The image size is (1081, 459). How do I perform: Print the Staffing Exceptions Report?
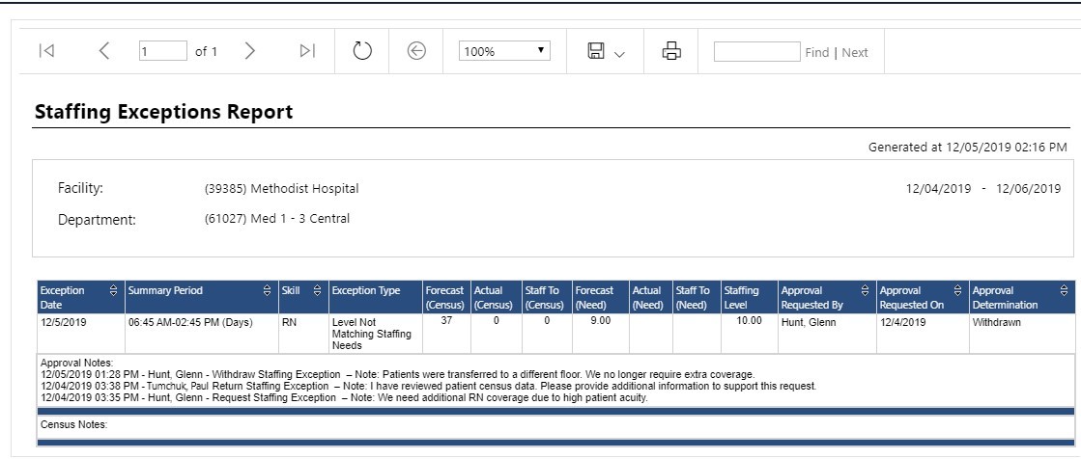[x=671, y=52]
